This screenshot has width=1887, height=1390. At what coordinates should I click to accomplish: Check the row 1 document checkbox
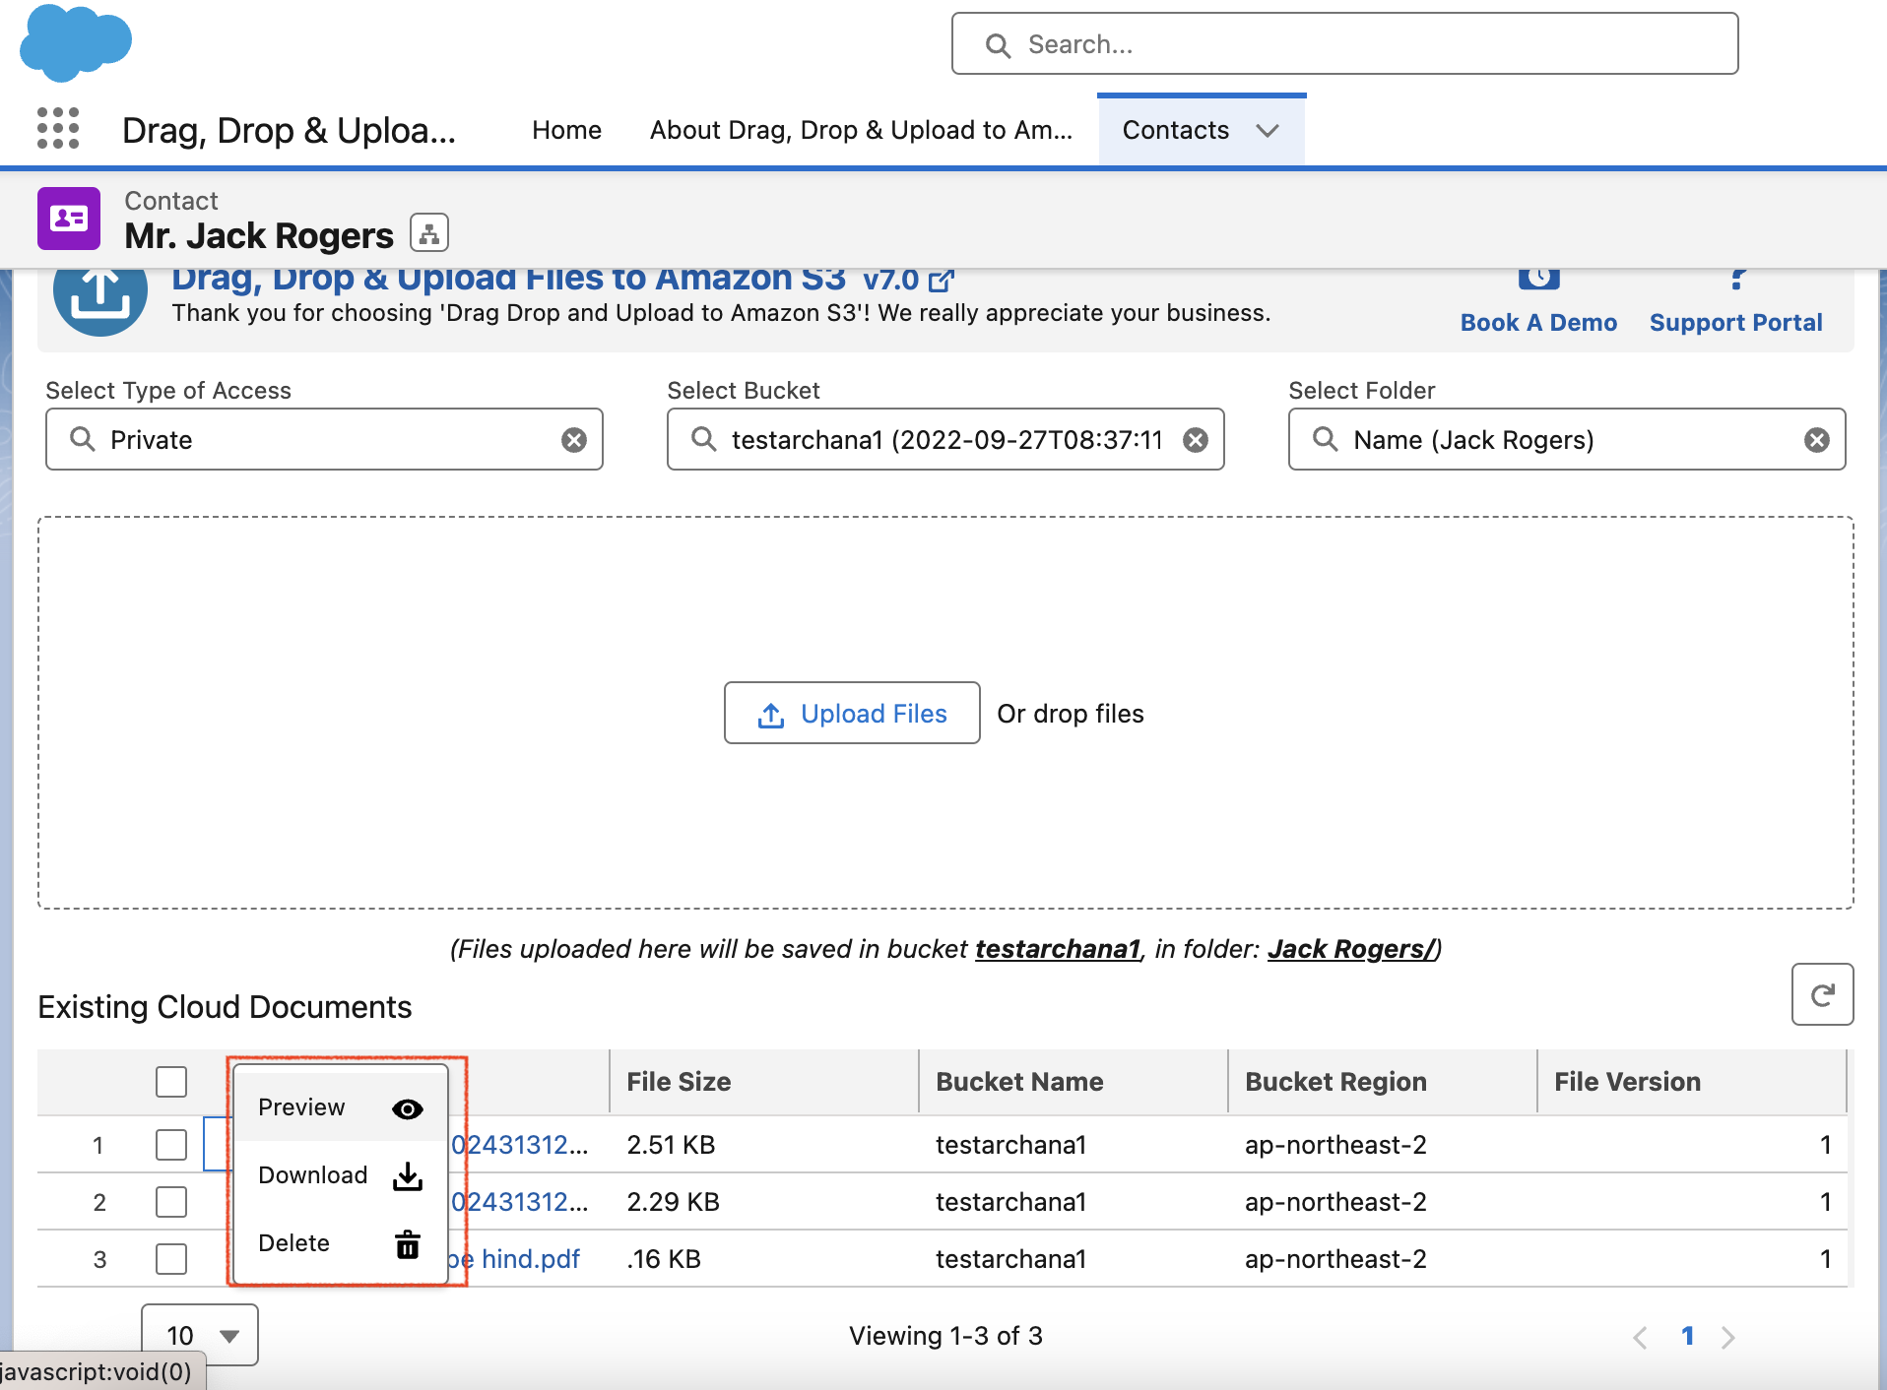point(171,1145)
